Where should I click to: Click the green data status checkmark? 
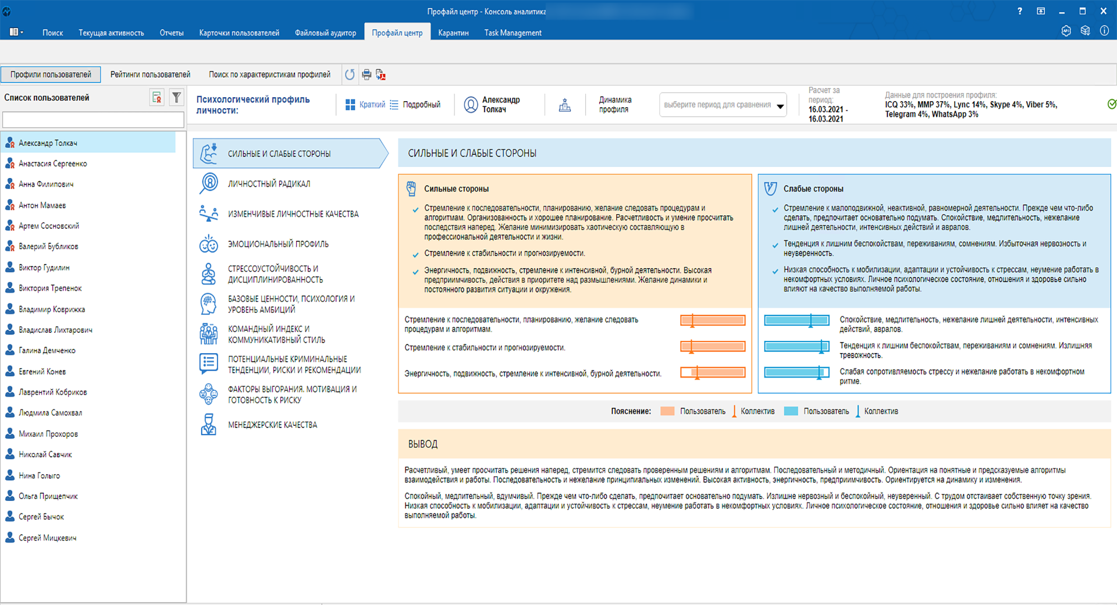(1112, 104)
